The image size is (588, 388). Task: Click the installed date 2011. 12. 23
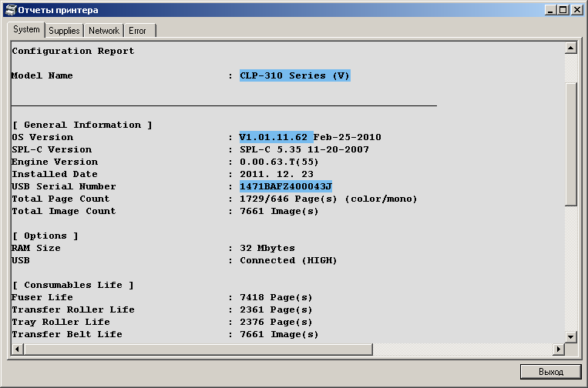277,174
